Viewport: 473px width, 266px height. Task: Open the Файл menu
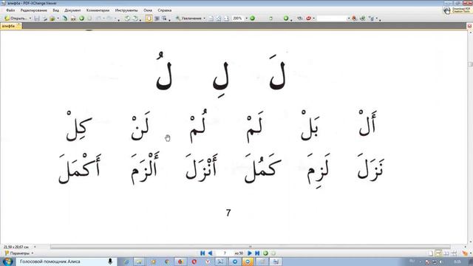[10, 10]
